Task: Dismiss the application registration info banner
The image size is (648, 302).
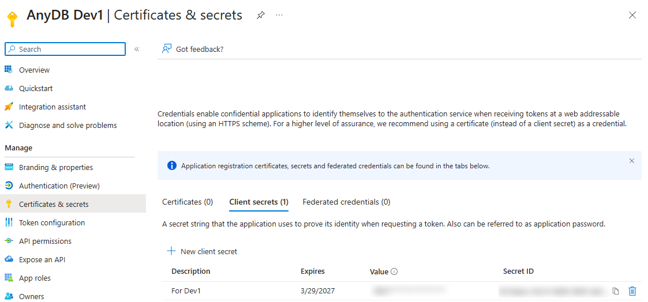Action: [631, 161]
